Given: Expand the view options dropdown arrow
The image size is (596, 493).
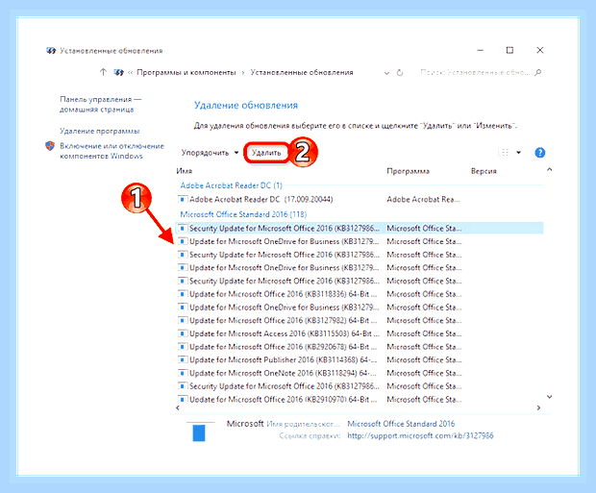Looking at the screenshot, I should click(518, 153).
